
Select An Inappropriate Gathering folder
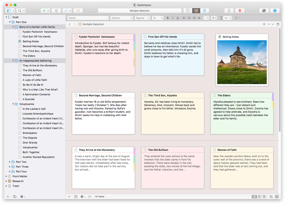click(35, 61)
